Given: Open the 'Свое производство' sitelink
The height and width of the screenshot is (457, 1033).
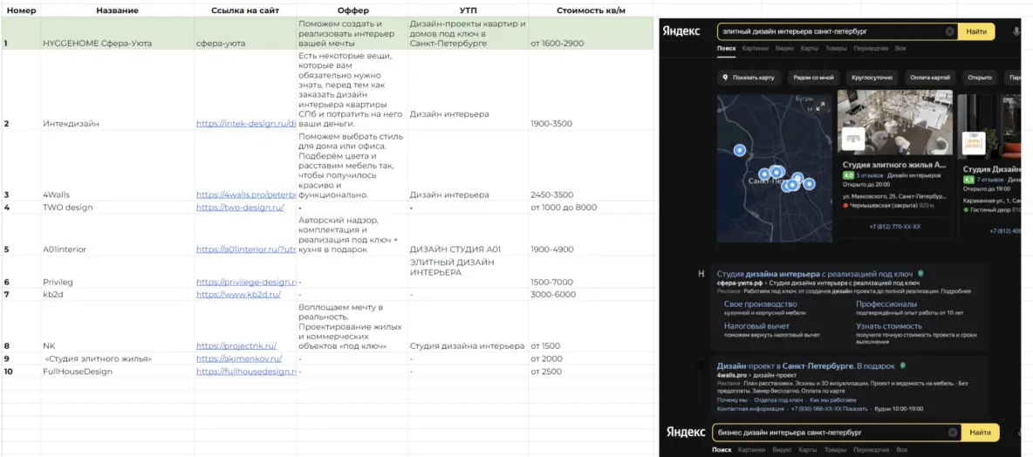Looking at the screenshot, I should (x=760, y=304).
